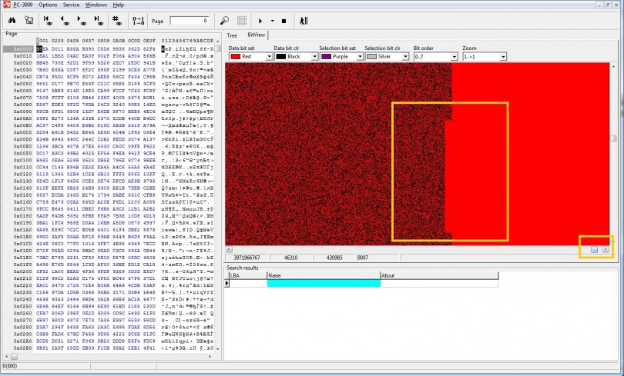This screenshot has height=376, width=624.
Task: Click the LBA column header
Action: pyautogui.click(x=248, y=275)
